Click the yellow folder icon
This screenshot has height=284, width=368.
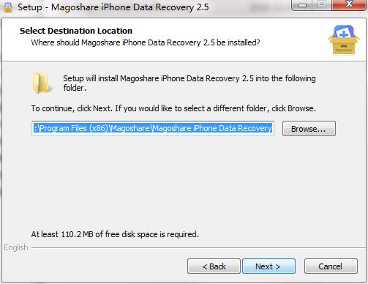(x=42, y=83)
